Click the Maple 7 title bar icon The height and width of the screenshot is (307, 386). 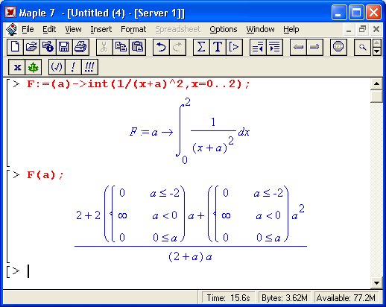point(10,12)
